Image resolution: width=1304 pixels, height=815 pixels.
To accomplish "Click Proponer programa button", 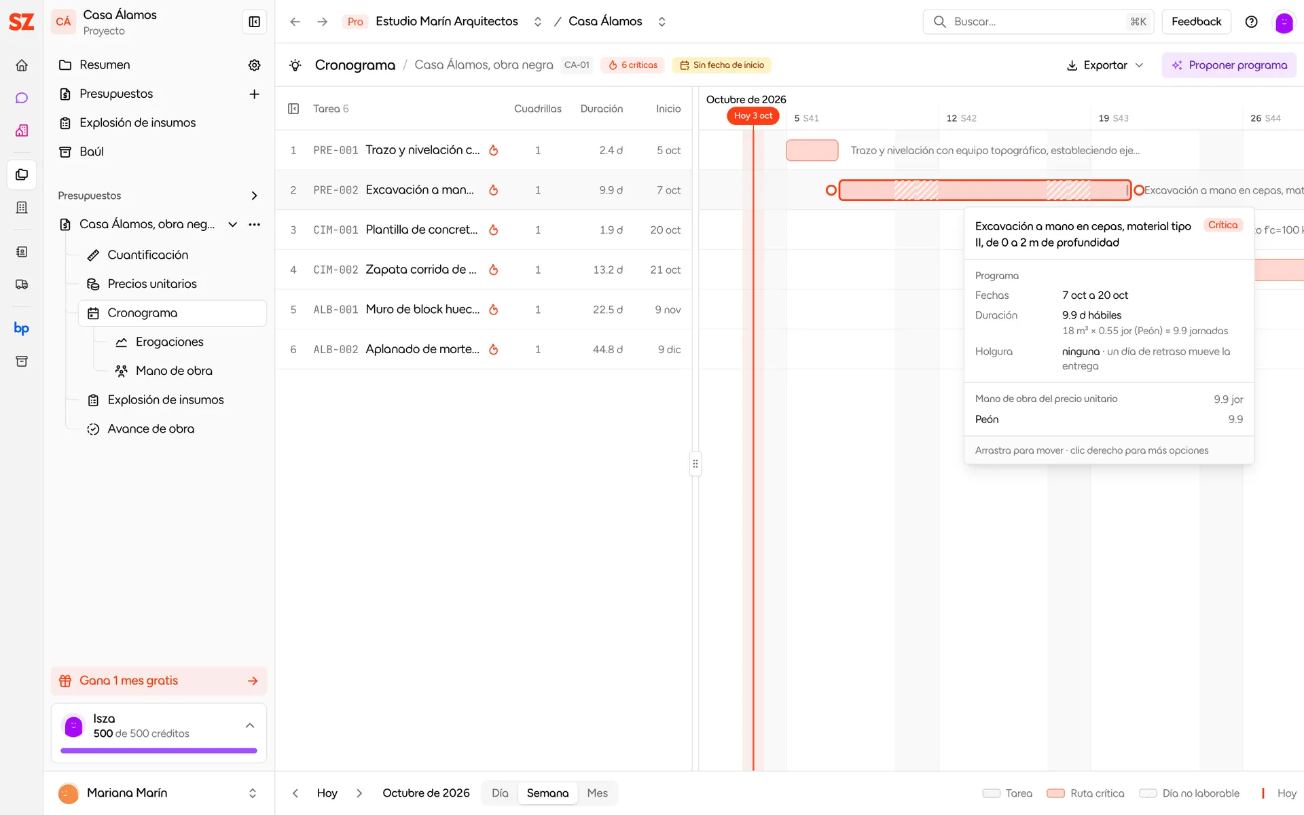I will coord(1229,65).
